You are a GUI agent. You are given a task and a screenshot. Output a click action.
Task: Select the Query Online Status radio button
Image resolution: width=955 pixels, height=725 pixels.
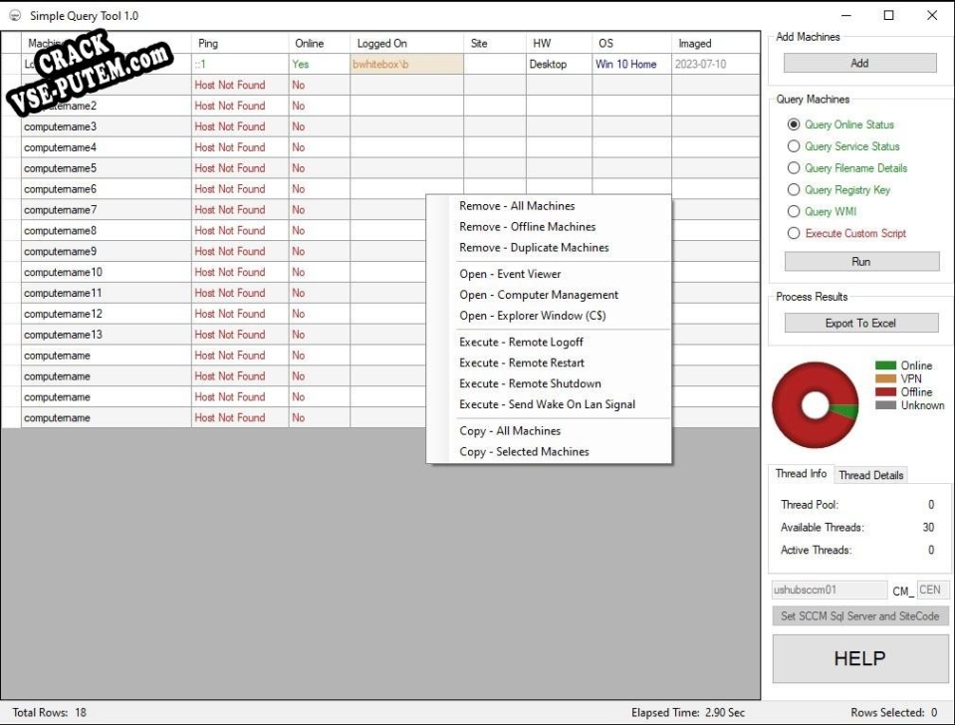pyautogui.click(x=794, y=124)
